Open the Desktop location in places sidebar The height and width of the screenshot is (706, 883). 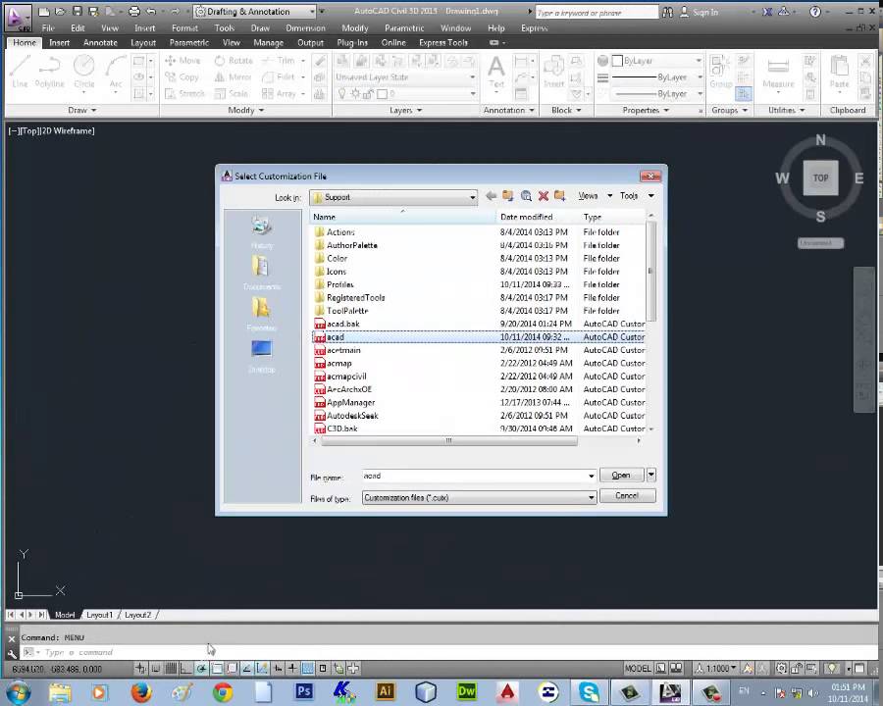click(261, 356)
